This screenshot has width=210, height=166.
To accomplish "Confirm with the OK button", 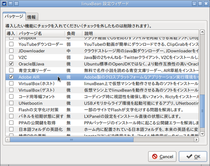I will (193, 156).
